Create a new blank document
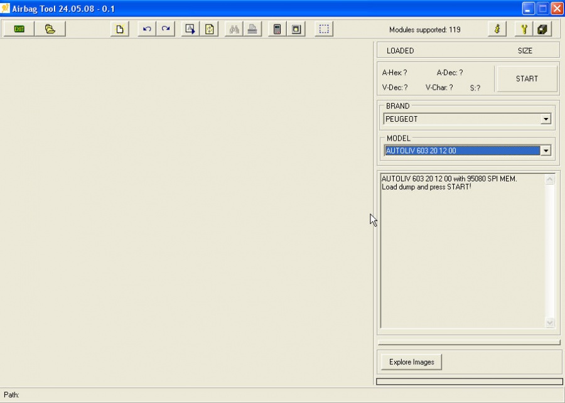The height and width of the screenshot is (403, 565). tap(120, 29)
